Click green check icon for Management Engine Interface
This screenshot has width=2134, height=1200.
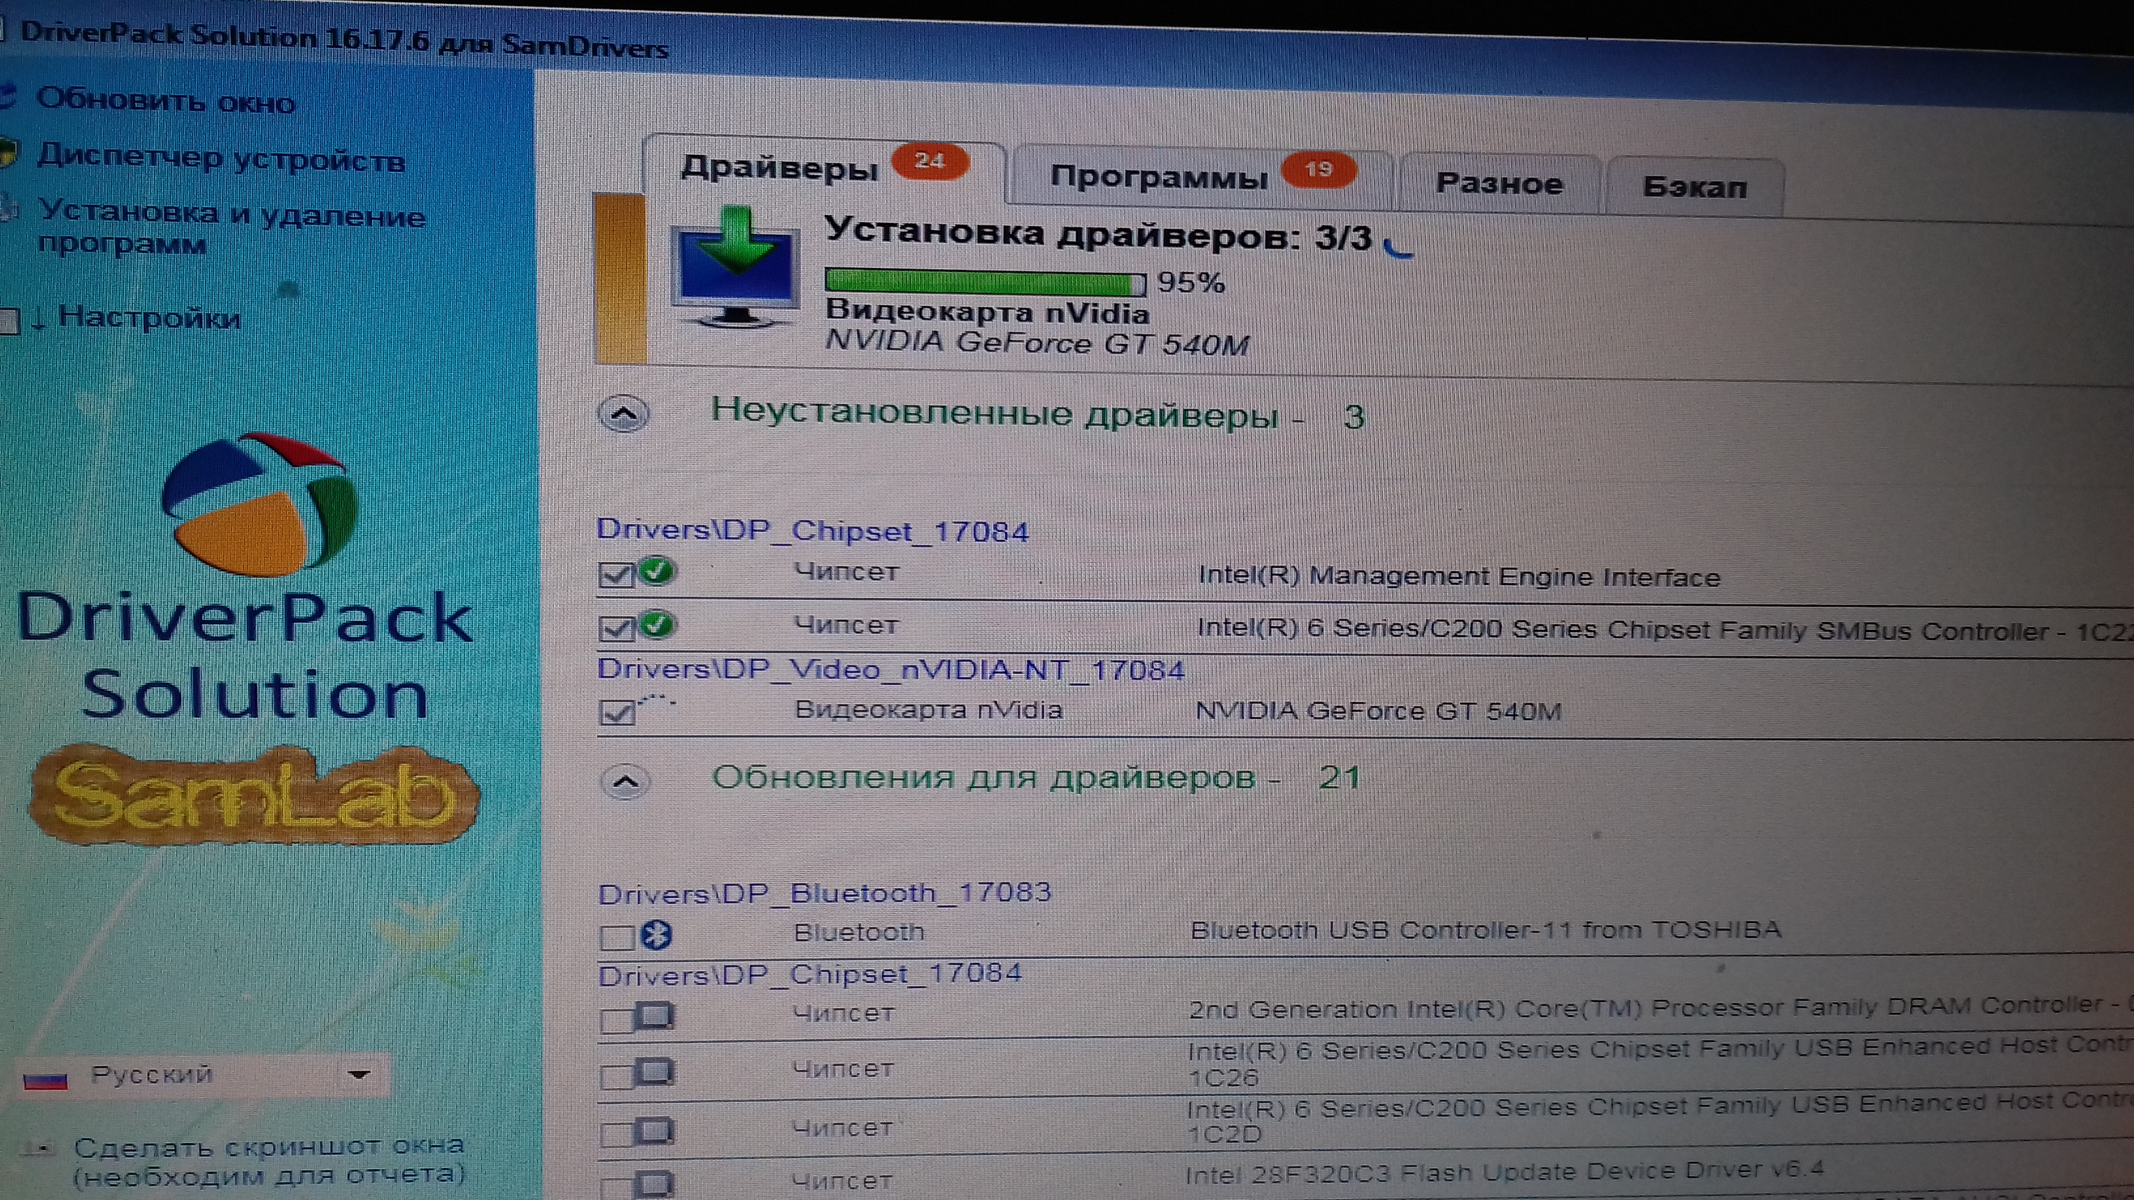(x=657, y=570)
